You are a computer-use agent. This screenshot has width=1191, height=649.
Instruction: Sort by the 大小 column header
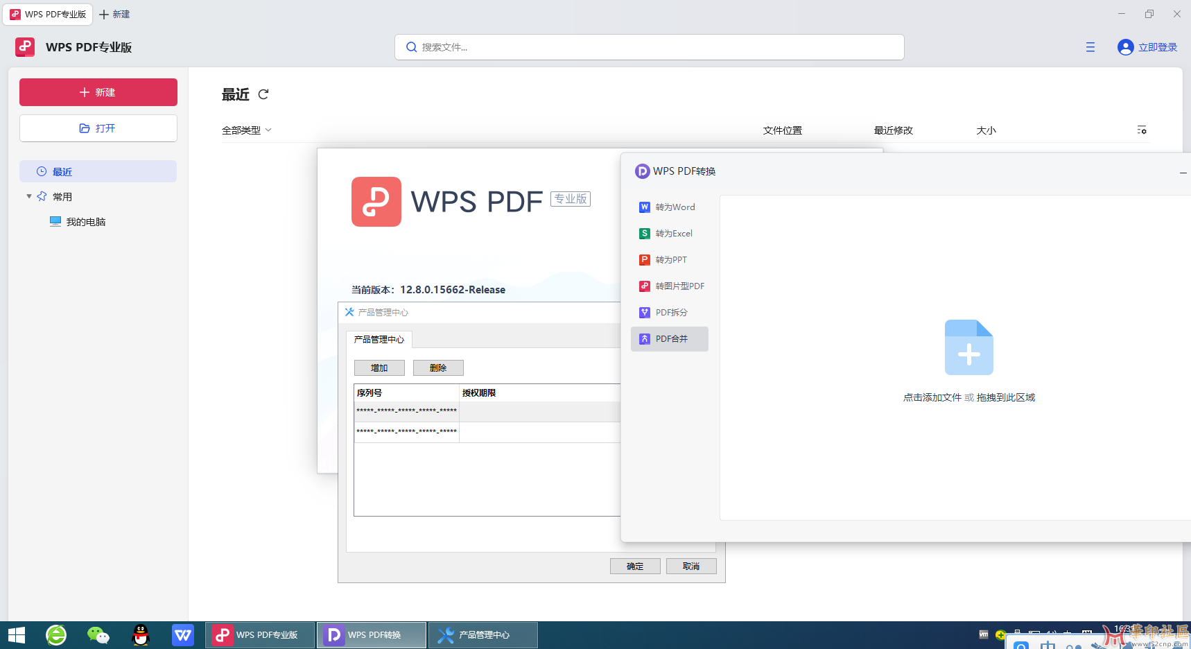coord(986,130)
